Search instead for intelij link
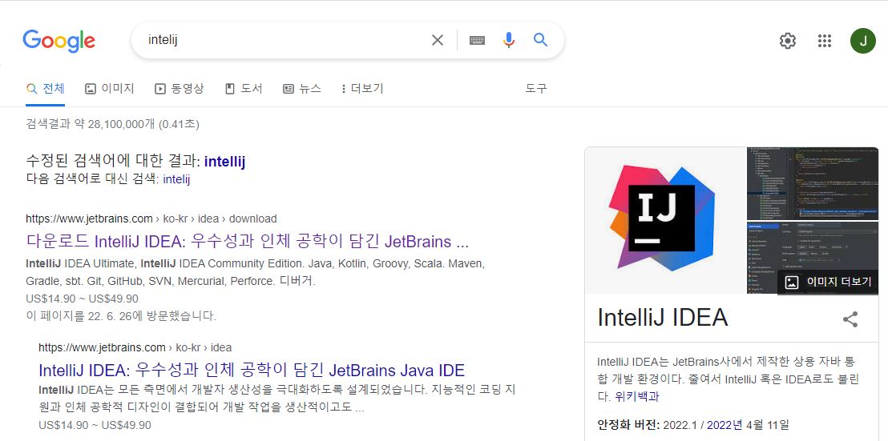Screen dimensions: 888x441 pyautogui.click(x=176, y=180)
